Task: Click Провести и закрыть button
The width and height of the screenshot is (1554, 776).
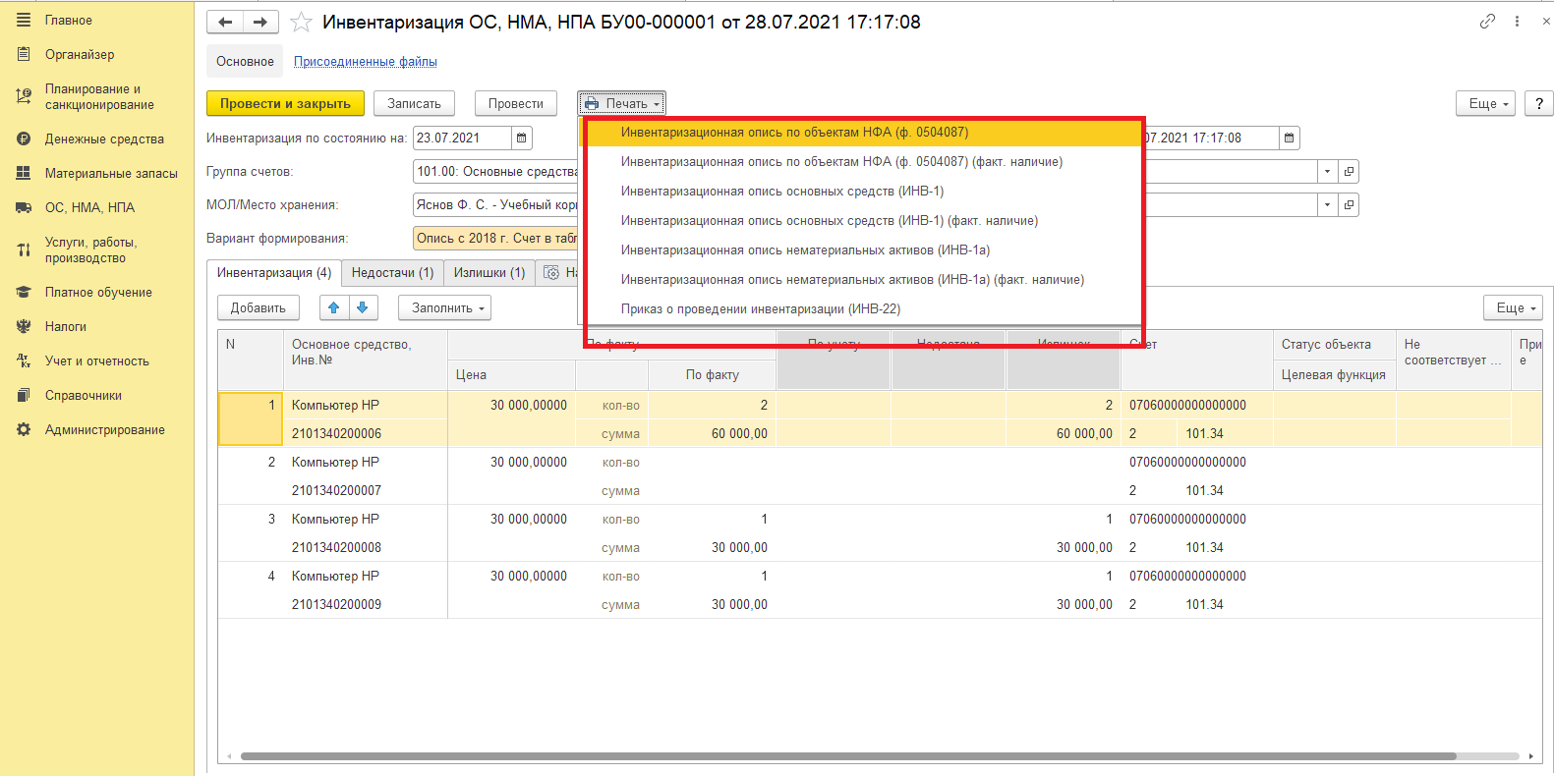Action: [x=285, y=103]
